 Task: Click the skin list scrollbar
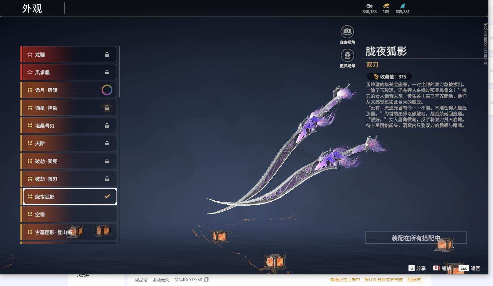(x=119, y=72)
